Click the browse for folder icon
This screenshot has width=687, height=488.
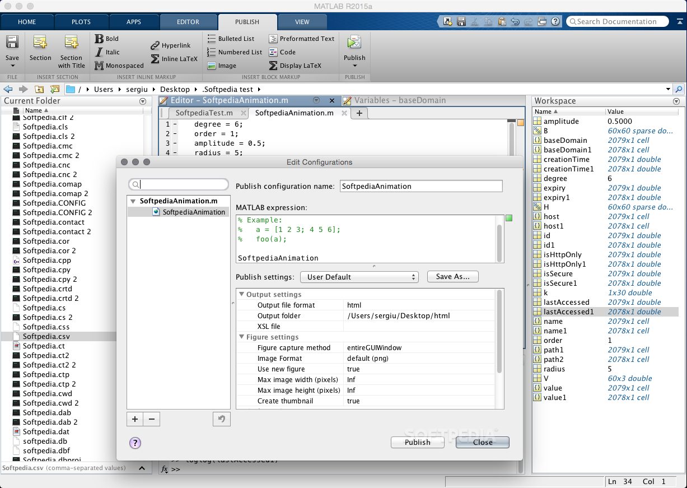[54, 89]
